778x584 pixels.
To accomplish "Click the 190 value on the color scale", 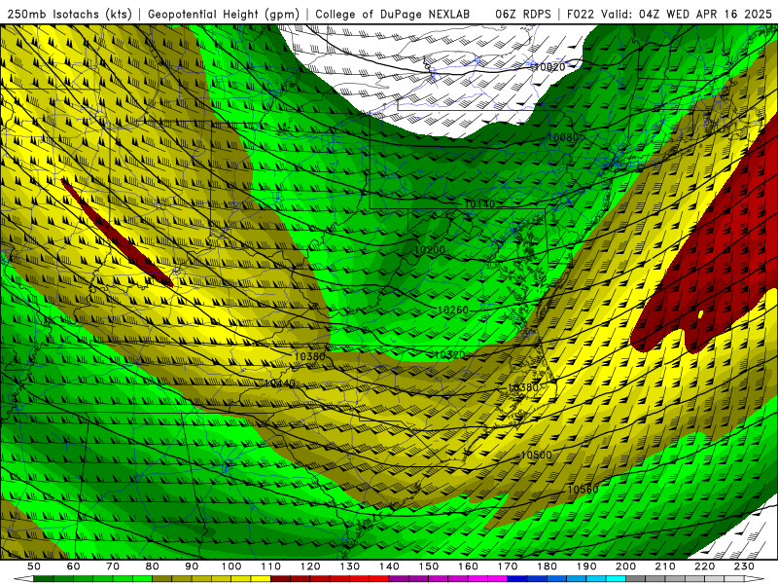I will pyautogui.click(x=586, y=566).
